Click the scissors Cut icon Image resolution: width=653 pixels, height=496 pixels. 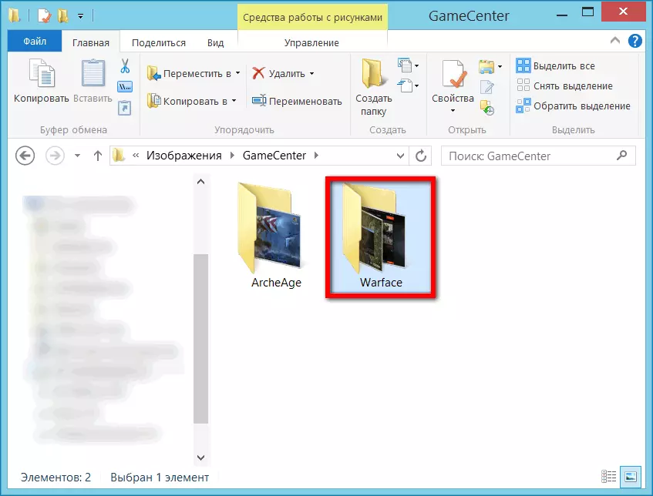125,67
